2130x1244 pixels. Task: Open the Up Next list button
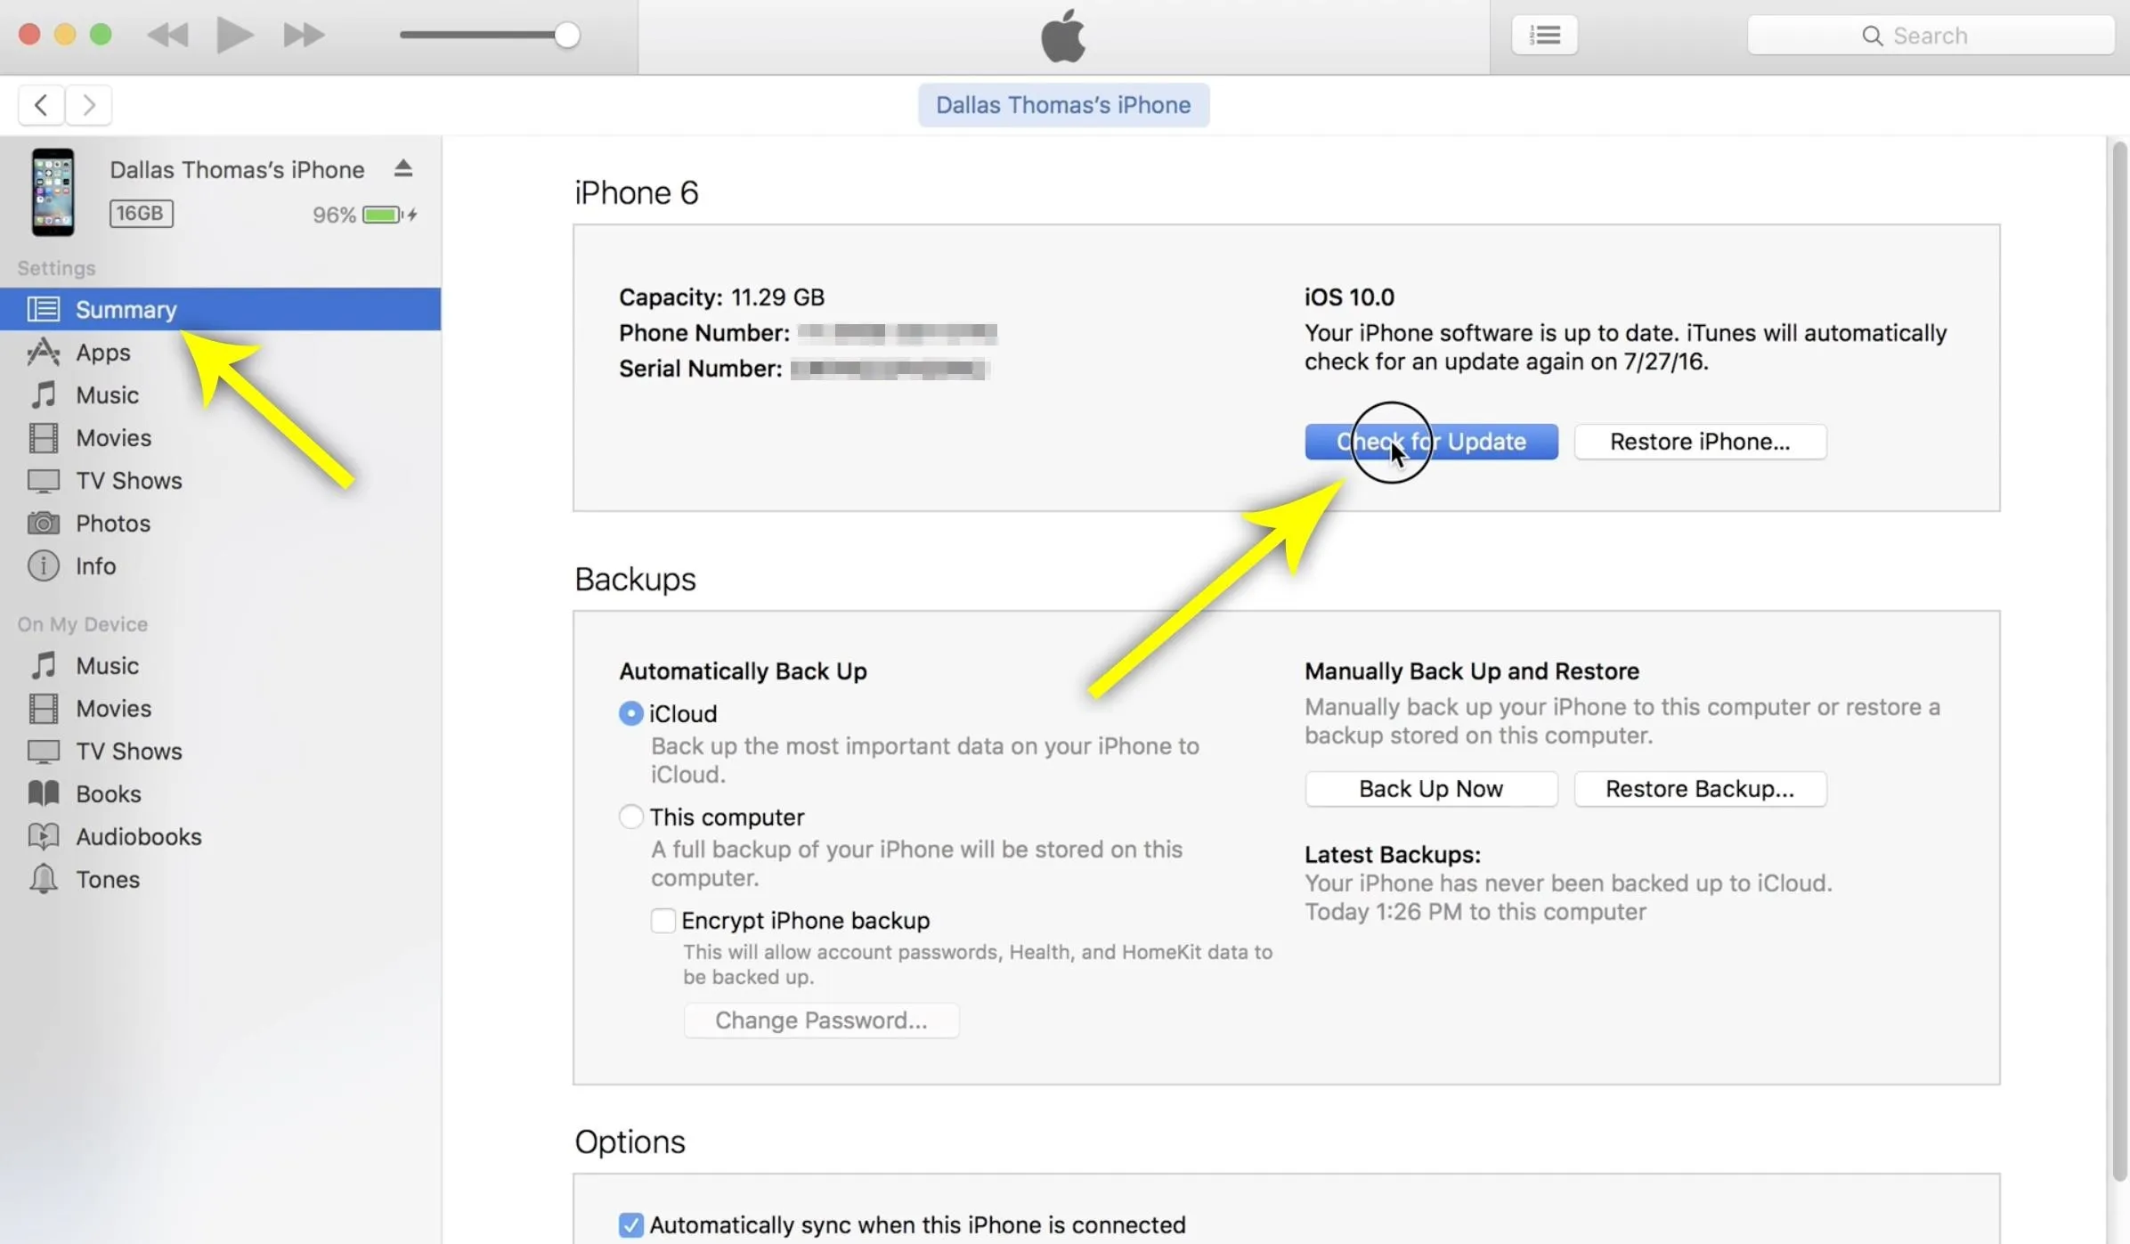pyautogui.click(x=1544, y=36)
